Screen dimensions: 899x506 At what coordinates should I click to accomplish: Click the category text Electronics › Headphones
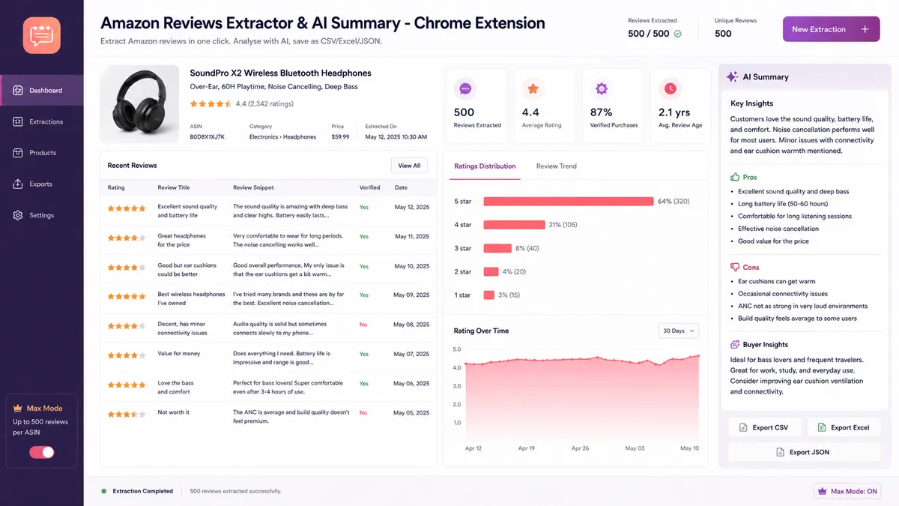pyautogui.click(x=282, y=137)
